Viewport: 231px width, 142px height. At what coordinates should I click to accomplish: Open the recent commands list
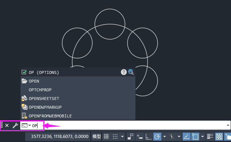(x=26, y=125)
